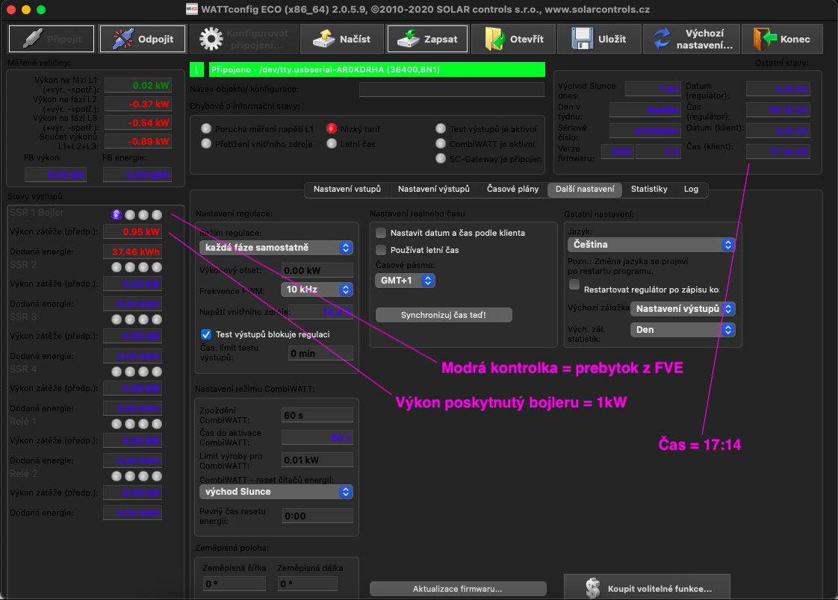Click the first SSR 3 output indicator
Viewport: 838px width, 600px height.
[x=117, y=319]
